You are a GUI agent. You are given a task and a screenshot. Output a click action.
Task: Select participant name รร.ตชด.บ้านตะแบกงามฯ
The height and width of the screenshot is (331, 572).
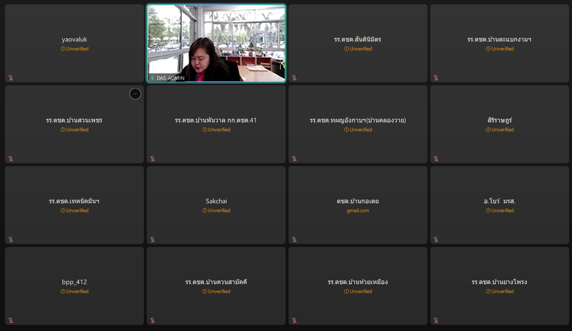coord(500,39)
